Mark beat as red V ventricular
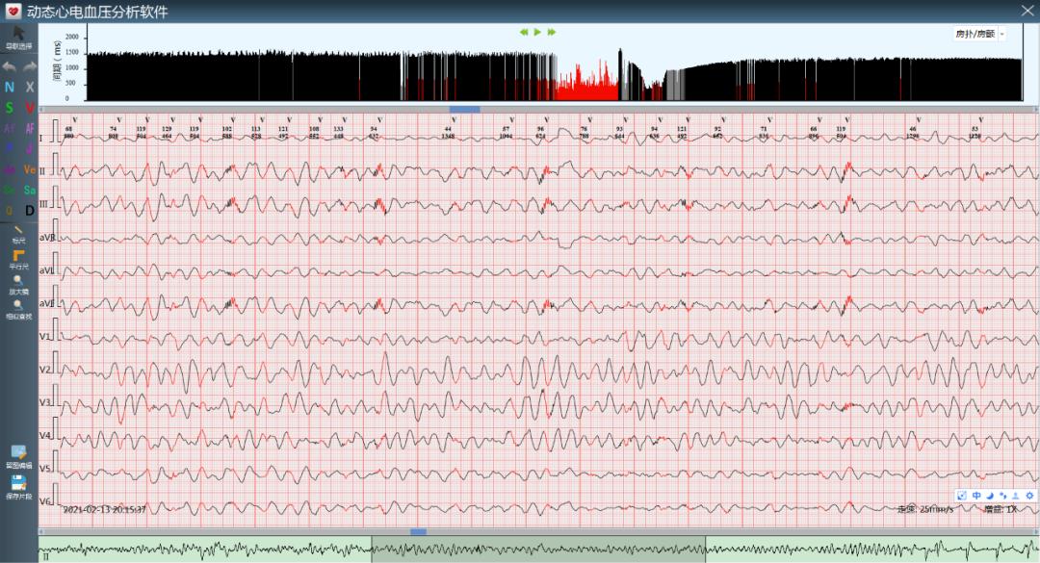The image size is (1040, 563). pyautogui.click(x=30, y=108)
